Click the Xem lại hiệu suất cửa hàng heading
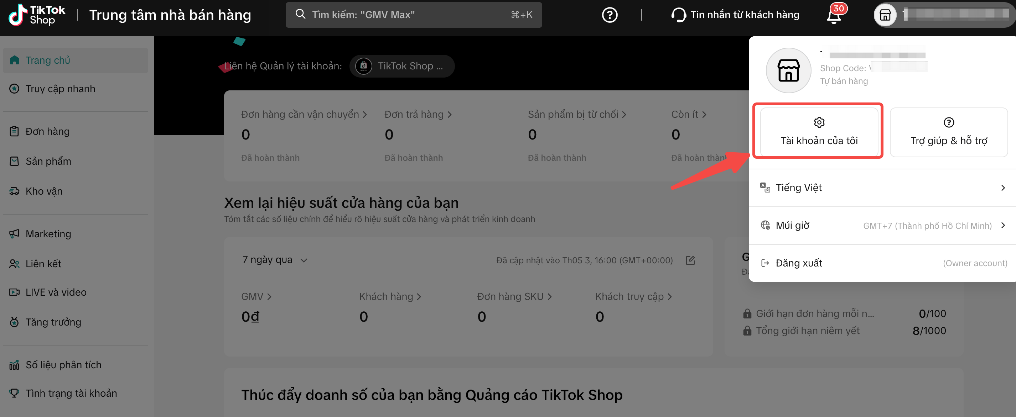Viewport: 1016px width, 417px height. click(341, 202)
